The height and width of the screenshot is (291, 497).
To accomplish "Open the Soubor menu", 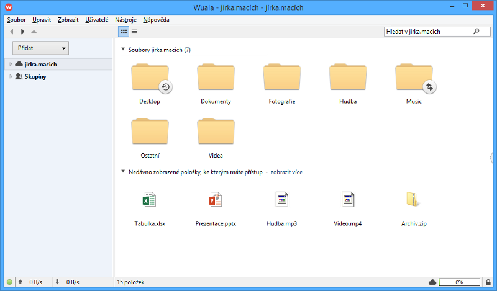I will pyautogui.click(x=17, y=20).
